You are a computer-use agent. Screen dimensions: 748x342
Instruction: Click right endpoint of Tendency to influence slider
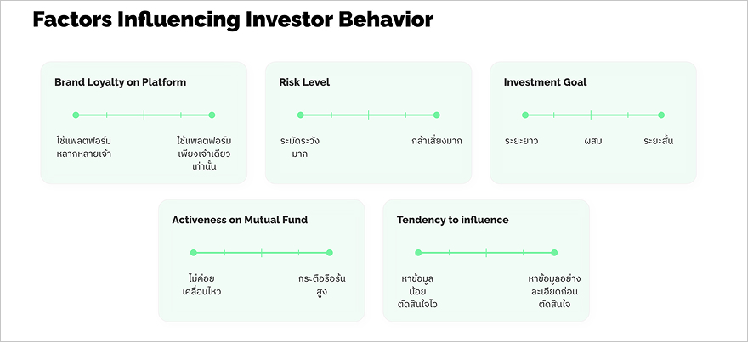click(554, 252)
